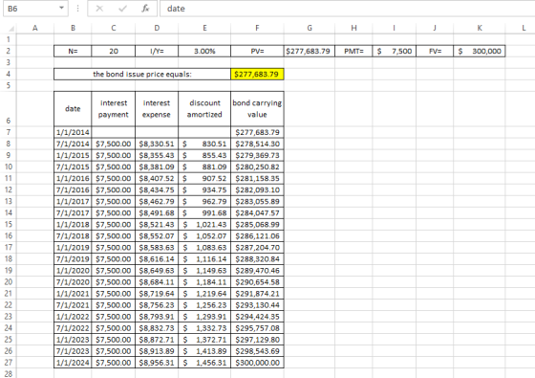Click 'the bond issue price equals:' cell
This screenshot has height=378, width=535.
142,75
